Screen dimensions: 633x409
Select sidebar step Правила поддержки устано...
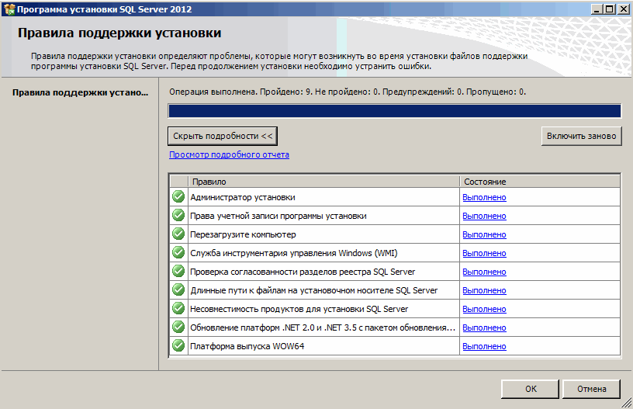pyautogui.click(x=80, y=92)
